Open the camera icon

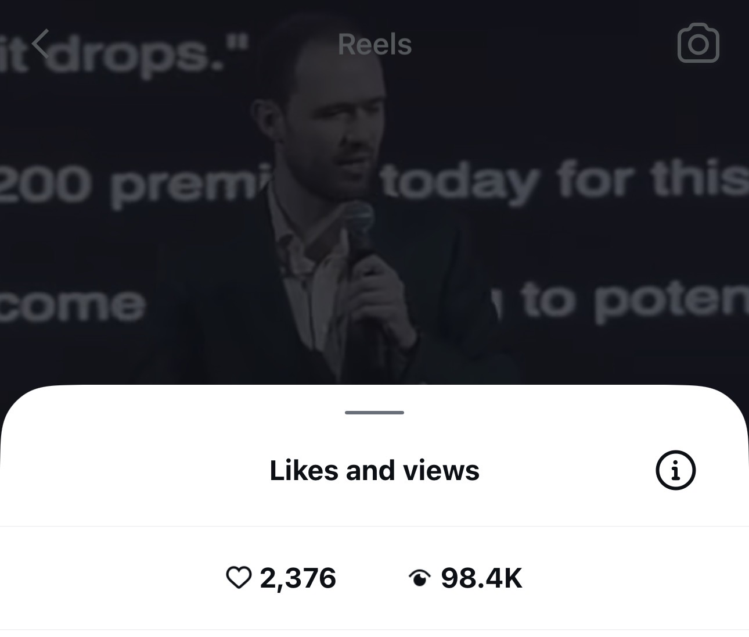698,44
